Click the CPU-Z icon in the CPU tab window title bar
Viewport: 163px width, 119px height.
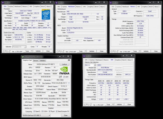coord(3,3)
